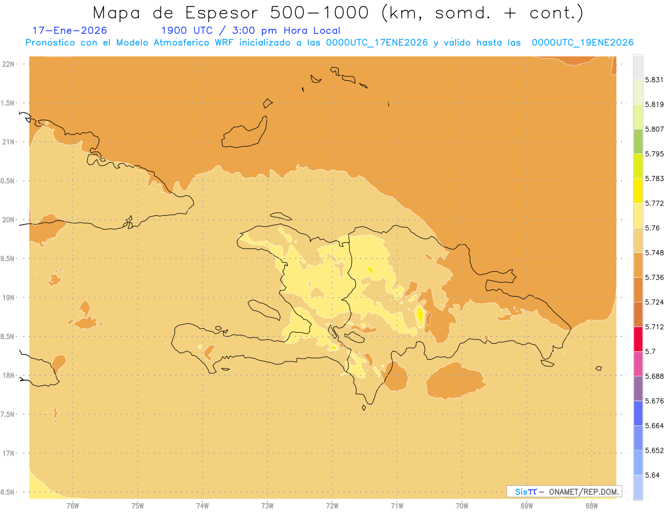Image resolution: width=664 pixels, height=513 pixels.
Task: Click the 18N latitude label
Action: pos(9,375)
